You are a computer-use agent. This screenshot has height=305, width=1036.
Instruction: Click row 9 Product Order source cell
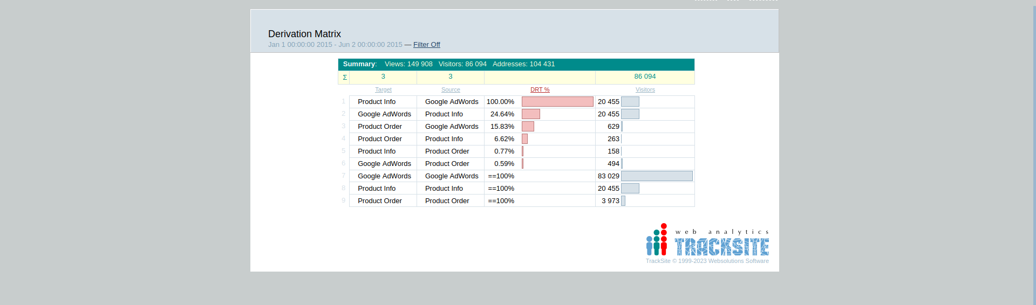pos(447,201)
